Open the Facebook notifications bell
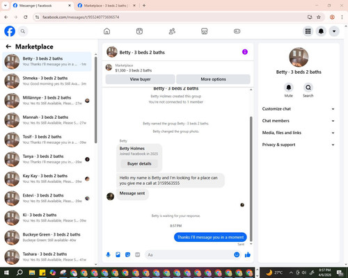 tap(321, 31)
